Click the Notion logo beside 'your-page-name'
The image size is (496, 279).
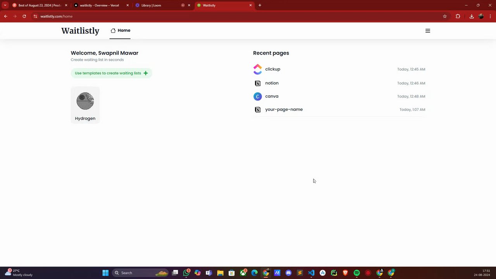(258, 110)
